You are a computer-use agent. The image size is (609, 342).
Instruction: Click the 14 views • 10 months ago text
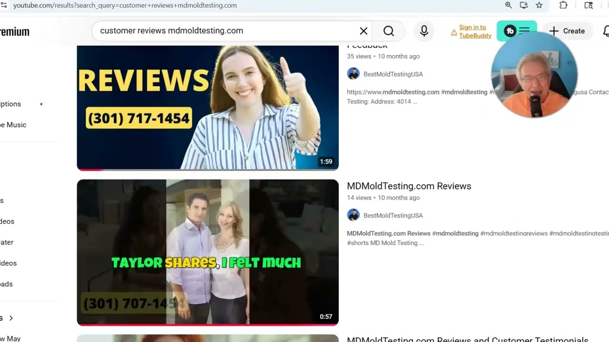pyautogui.click(x=383, y=198)
